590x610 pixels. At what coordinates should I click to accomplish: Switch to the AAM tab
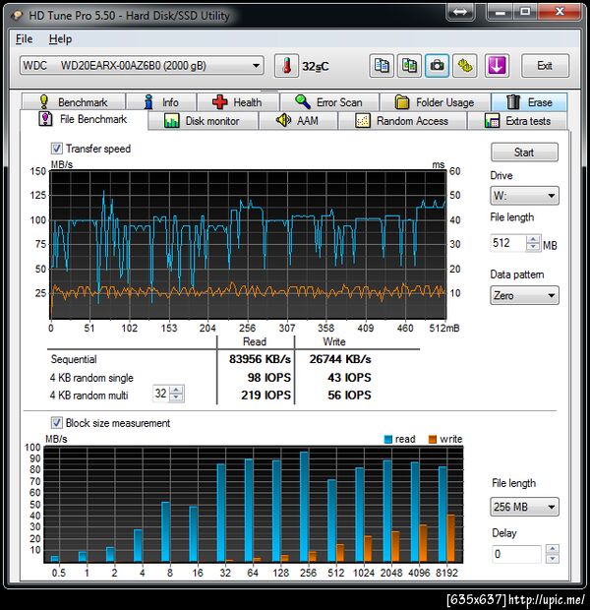(298, 121)
